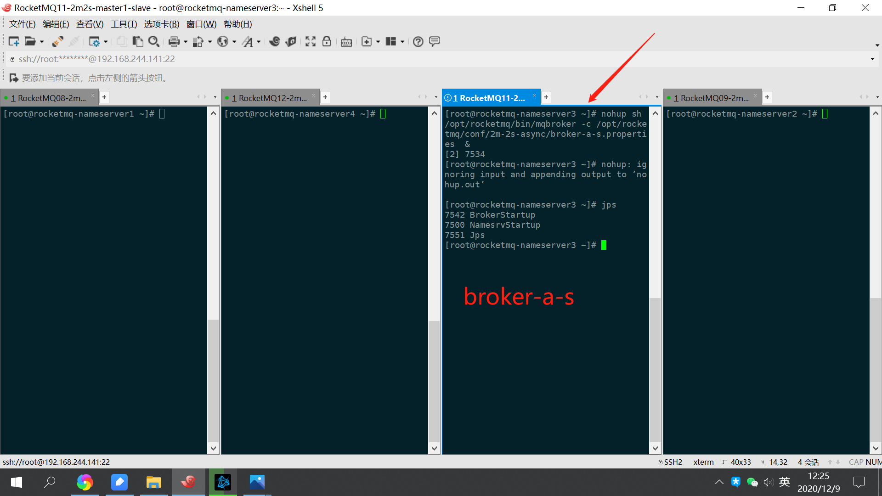Expand the address bar history dropdown
Image resolution: width=882 pixels, height=496 pixels.
pyautogui.click(x=872, y=59)
